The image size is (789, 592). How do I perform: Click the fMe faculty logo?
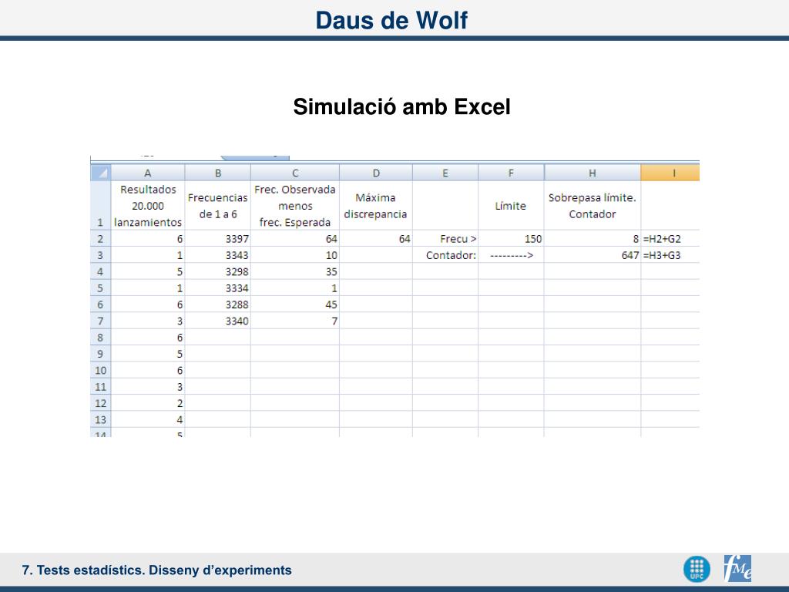737,568
